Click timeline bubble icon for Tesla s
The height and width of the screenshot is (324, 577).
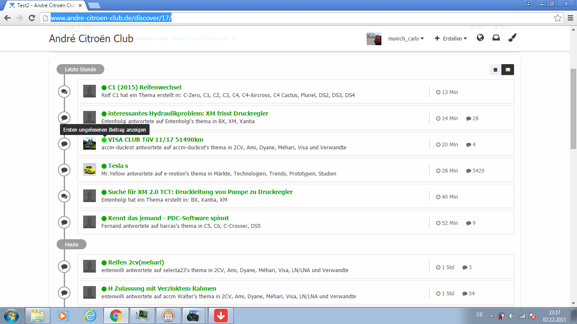click(64, 170)
